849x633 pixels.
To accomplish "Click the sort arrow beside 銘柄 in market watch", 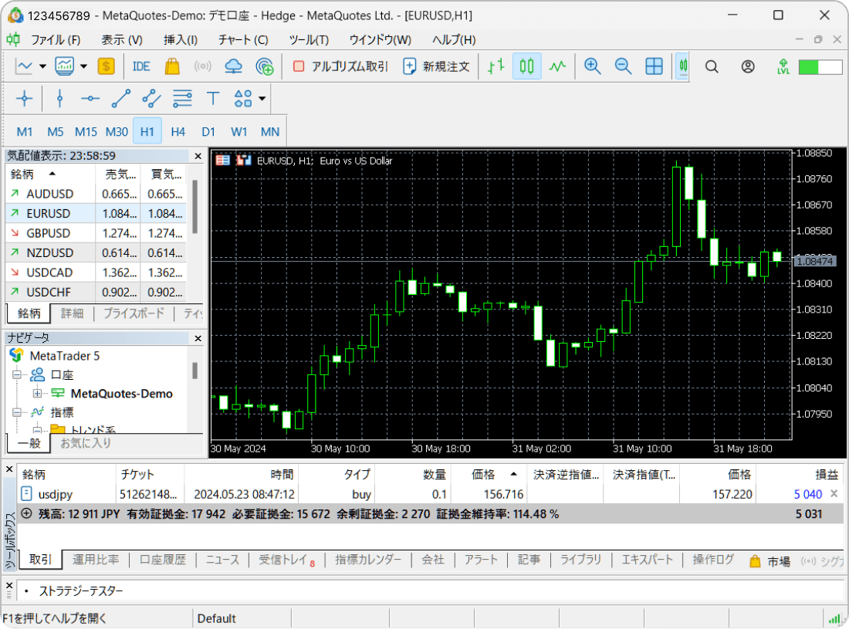I will point(52,174).
